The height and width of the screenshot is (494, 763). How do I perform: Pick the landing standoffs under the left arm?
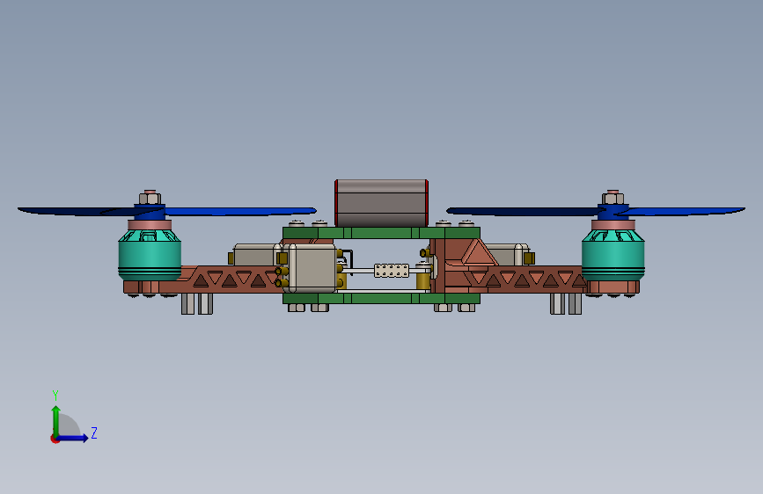point(197,303)
